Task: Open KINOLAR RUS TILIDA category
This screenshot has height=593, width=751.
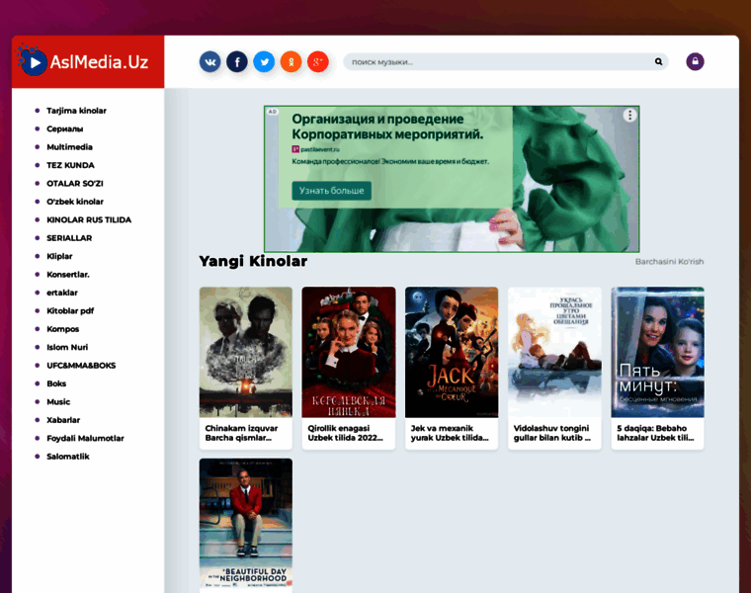Action: click(x=89, y=219)
